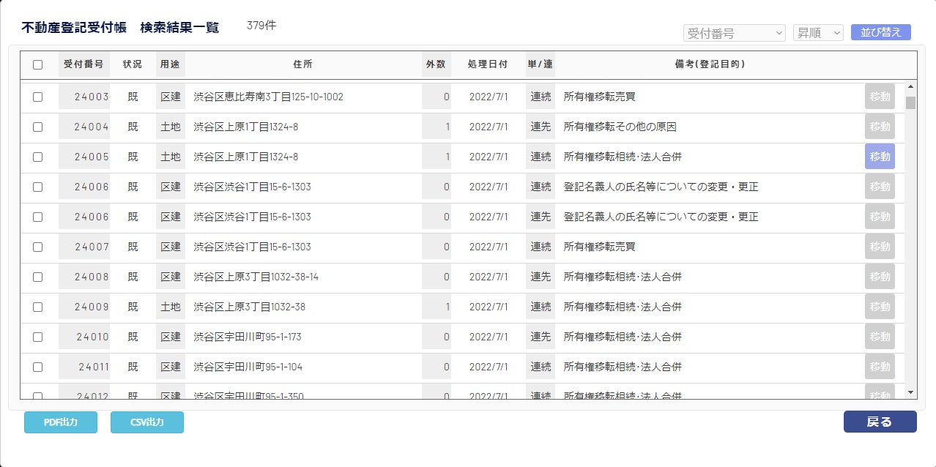Select the checkbox for receipt 24008
The height and width of the screenshot is (467, 936).
pos(38,277)
